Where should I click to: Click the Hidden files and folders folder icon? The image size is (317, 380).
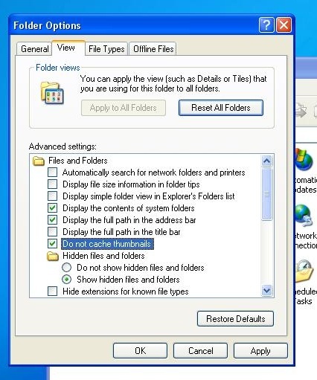coord(53,256)
